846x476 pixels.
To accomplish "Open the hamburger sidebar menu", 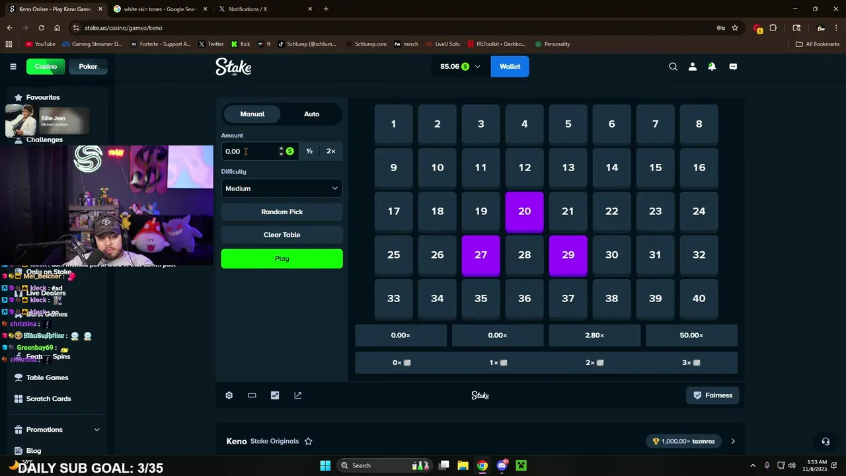I will 13,66.
